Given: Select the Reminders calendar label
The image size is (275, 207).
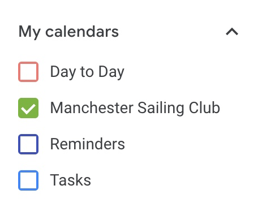Looking at the screenshot, I should [87, 144].
